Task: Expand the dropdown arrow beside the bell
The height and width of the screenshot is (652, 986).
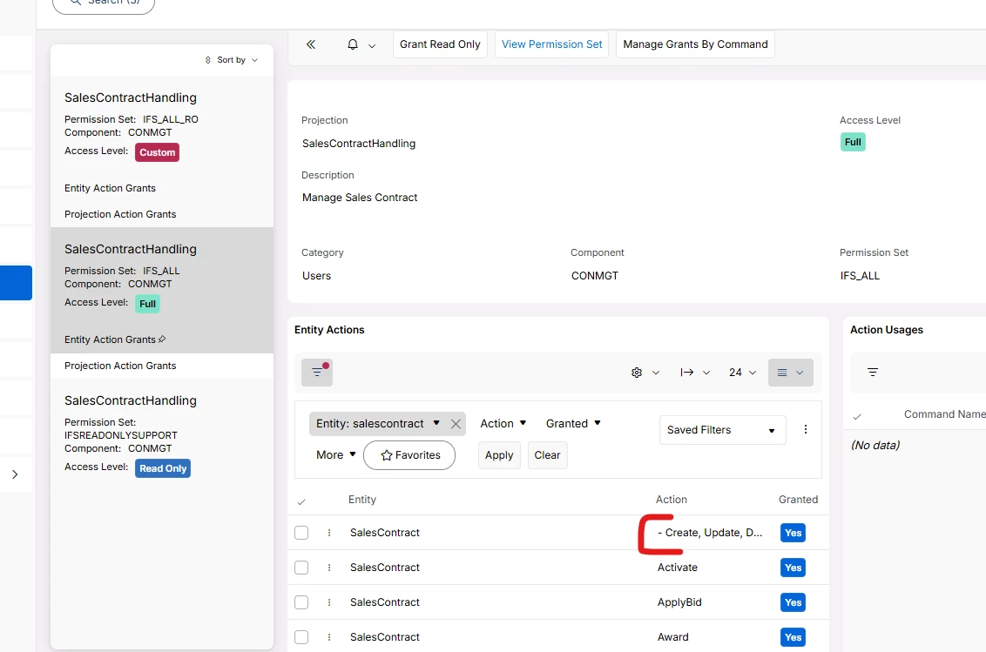Action: click(372, 45)
